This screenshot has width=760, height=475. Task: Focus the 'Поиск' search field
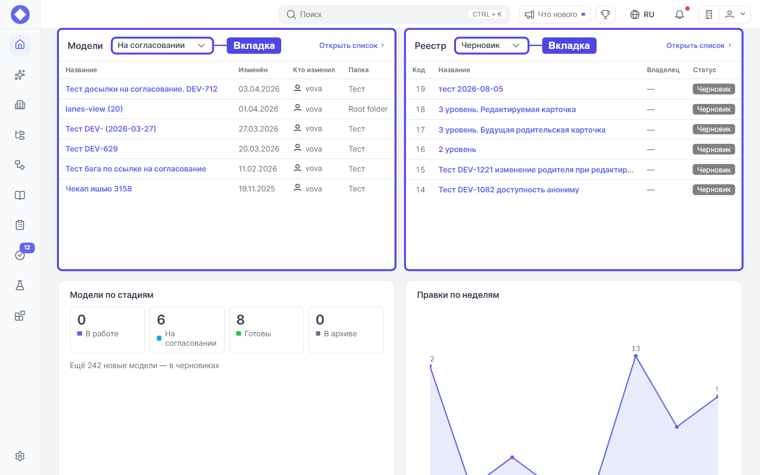[x=394, y=14]
